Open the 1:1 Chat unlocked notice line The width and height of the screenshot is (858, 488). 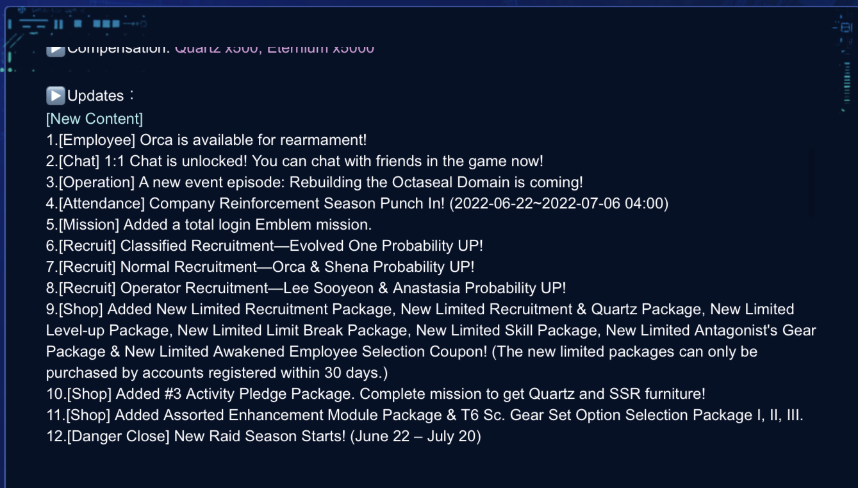point(295,161)
